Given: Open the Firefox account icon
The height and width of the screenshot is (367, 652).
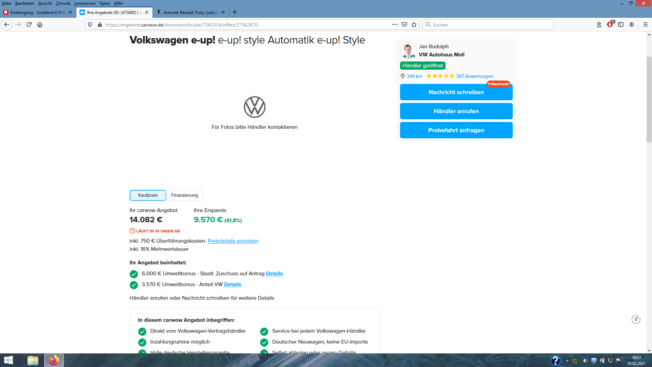Looking at the screenshot, I should pyautogui.click(x=632, y=24).
